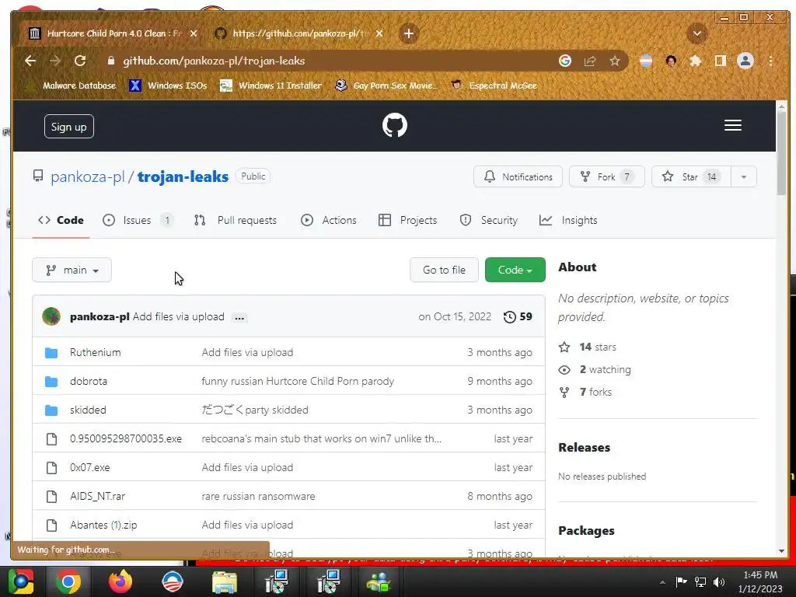The image size is (796, 597).
Task: Open a new tab with the plus button
Action: click(x=409, y=33)
